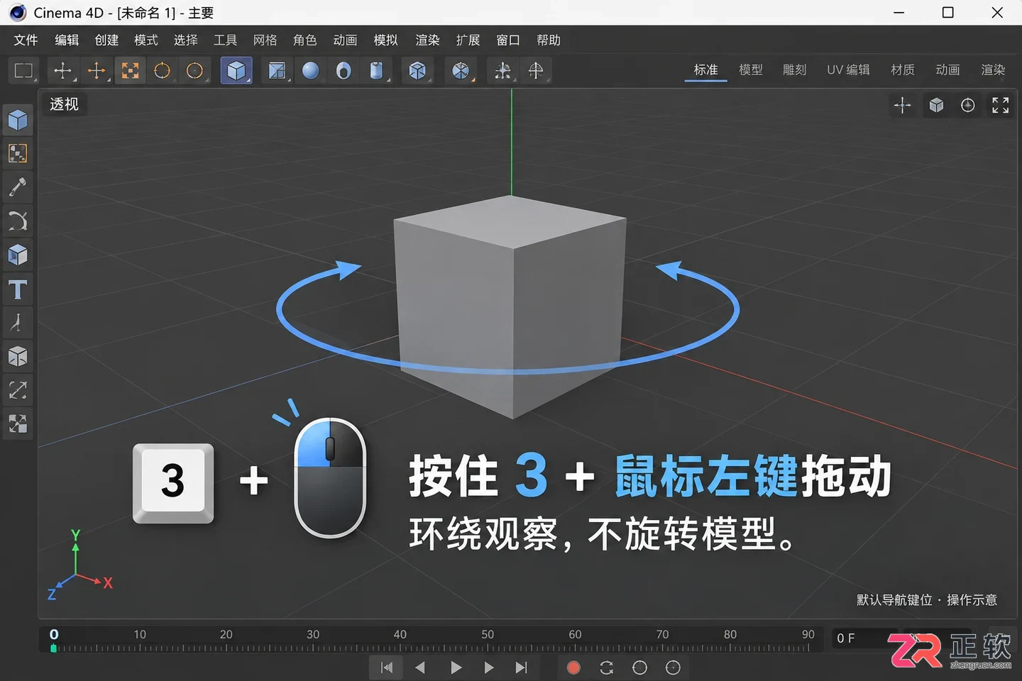The image size is (1022, 681).
Task: Open the 创建 menu
Action: (x=106, y=40)
